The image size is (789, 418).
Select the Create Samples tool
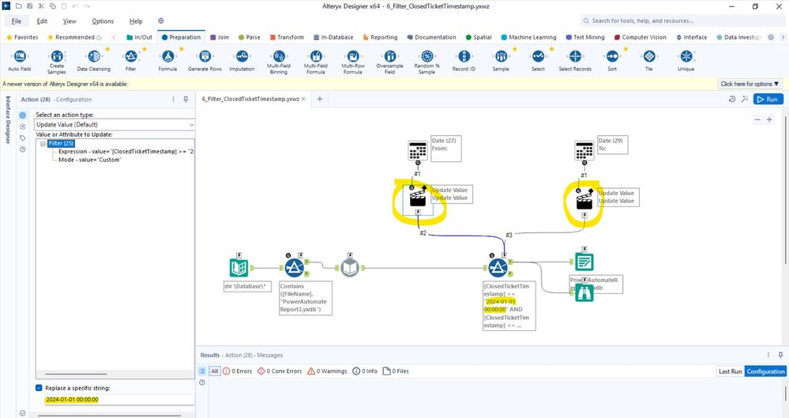click(x=57, y=56)
